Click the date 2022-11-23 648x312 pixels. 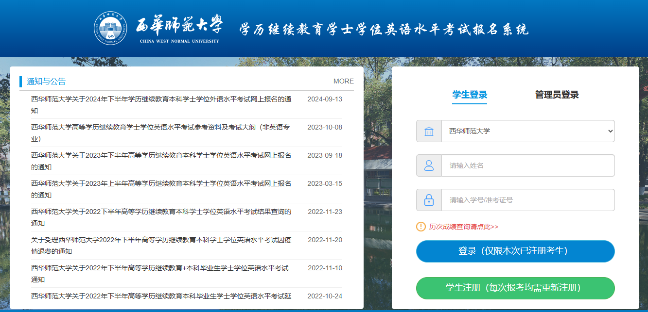[x=325, y=212]
